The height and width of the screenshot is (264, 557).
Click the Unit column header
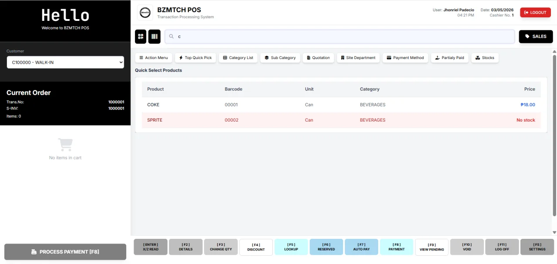point(309,89)
